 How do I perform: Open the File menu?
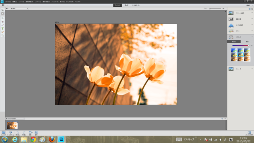(x=8, y=2)
